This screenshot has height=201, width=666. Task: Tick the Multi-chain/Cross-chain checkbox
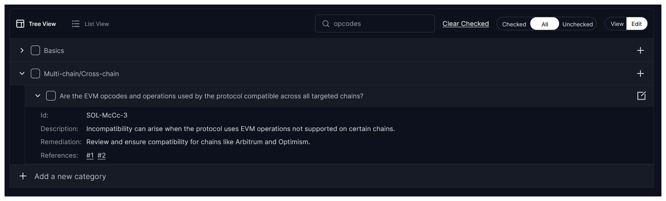click(x=35, y=74)
